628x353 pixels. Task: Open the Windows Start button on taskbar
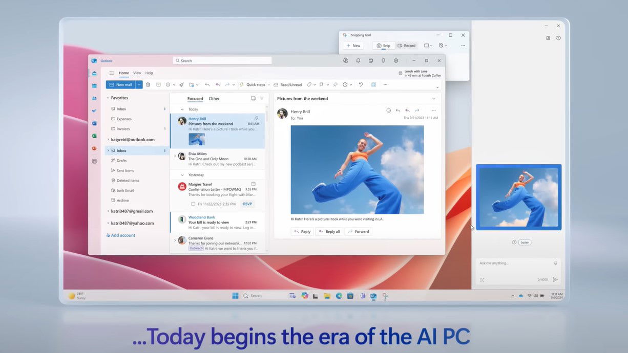235,296
